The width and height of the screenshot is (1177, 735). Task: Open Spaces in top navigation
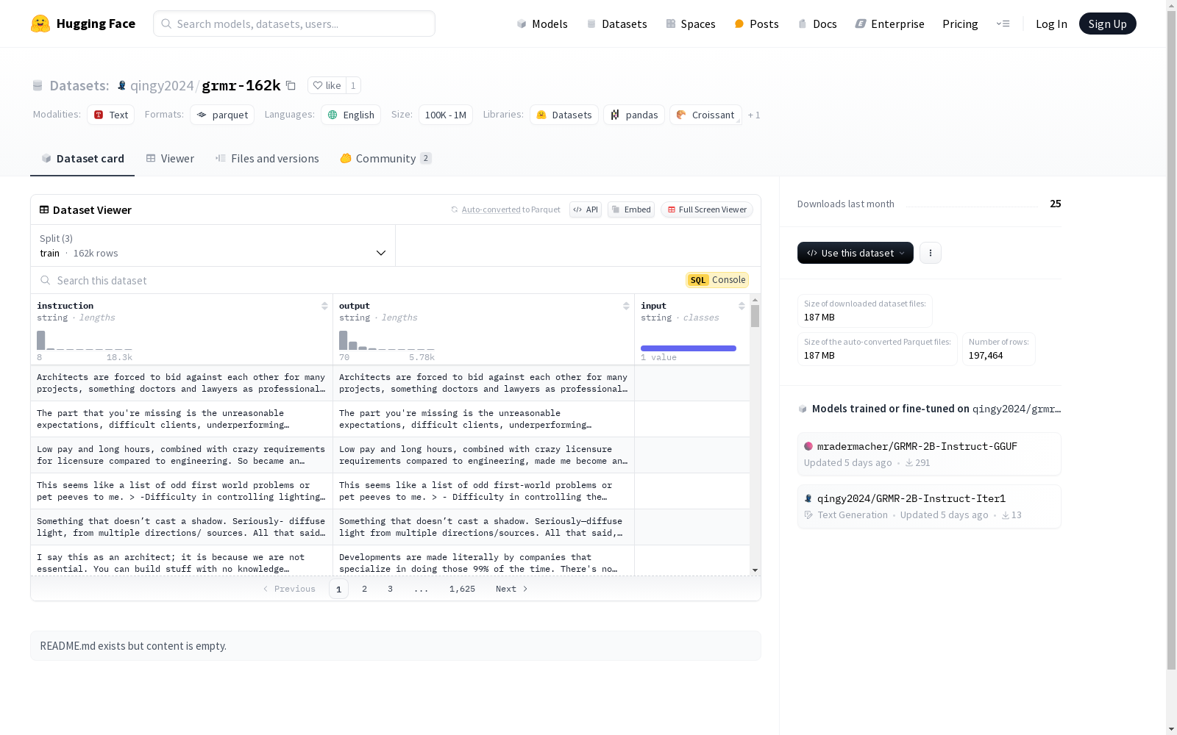click(691, 24)
